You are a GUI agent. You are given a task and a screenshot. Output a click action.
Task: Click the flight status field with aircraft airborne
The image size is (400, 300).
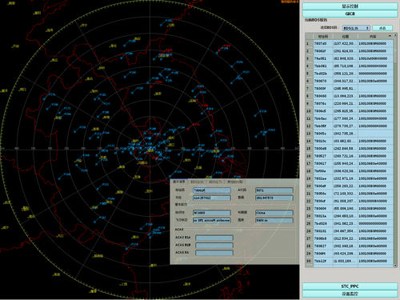coord(212,220)
